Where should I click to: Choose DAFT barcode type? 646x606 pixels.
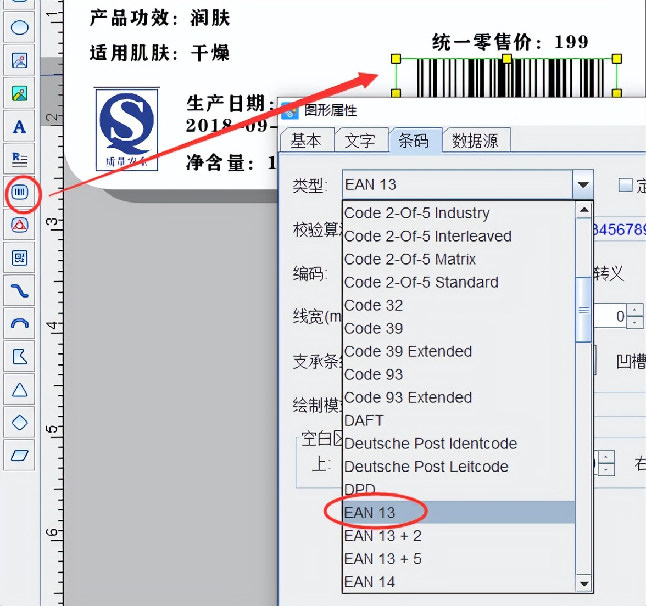(x=459, y=420)
